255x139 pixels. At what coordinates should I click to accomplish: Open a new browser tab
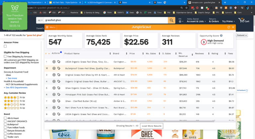click(225, 2)
